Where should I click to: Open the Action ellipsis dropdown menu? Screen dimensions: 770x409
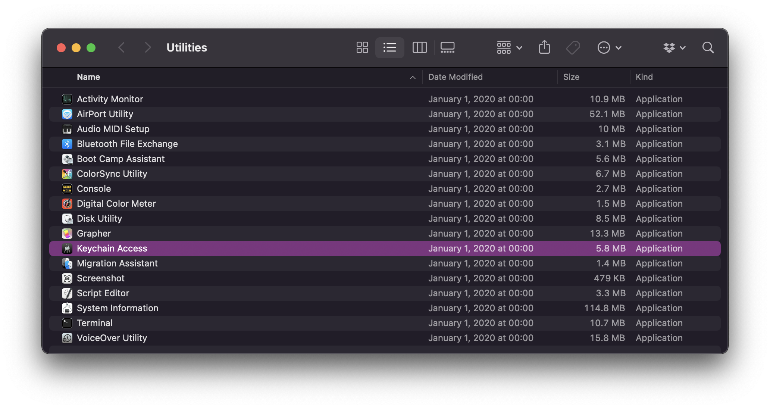coord(609,47)
